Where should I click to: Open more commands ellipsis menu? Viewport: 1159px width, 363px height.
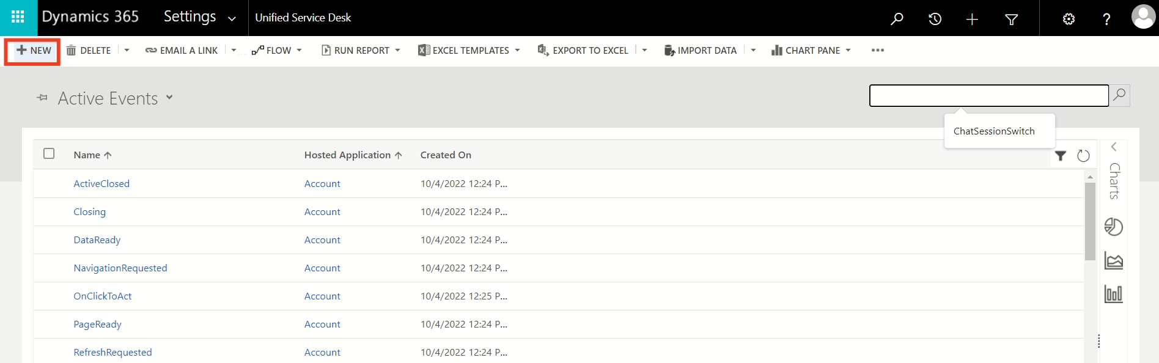pyautogui.click(x=878, y=51)
